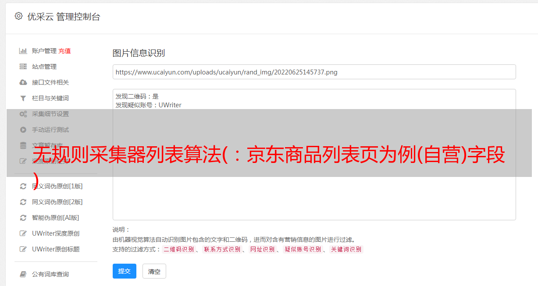Open UWriter原创标题 in sidebar
538x286 pixels.
56,249
